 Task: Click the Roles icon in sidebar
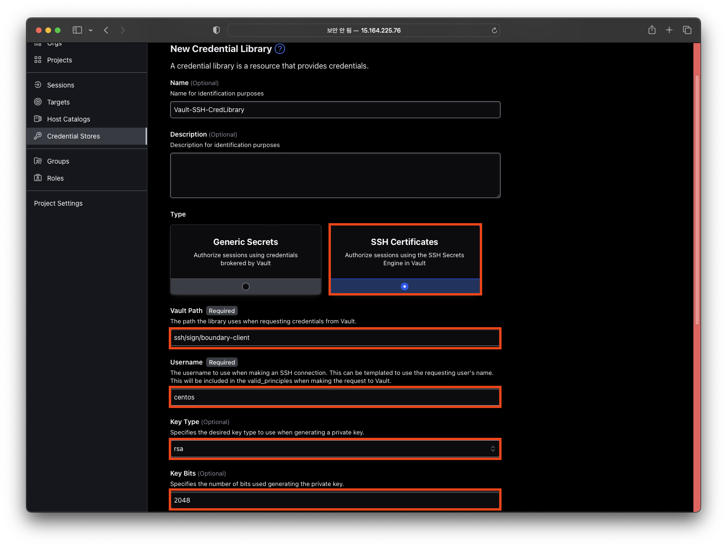click(x=38, y=178)
